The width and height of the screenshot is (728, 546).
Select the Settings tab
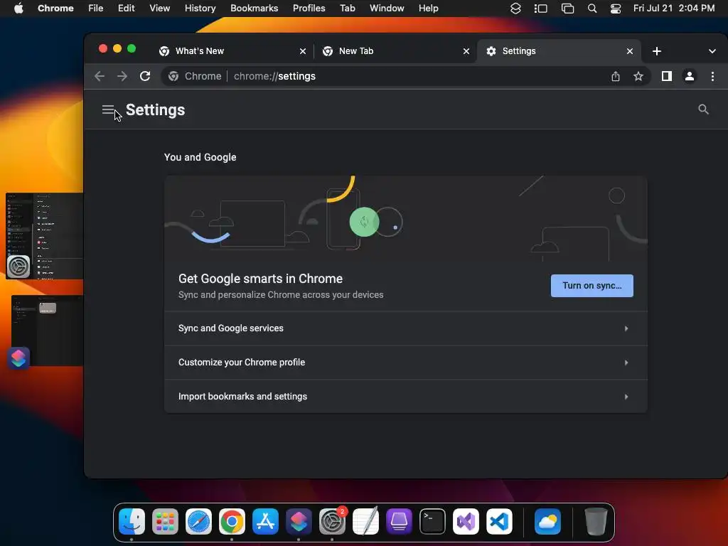coord(557,51)
